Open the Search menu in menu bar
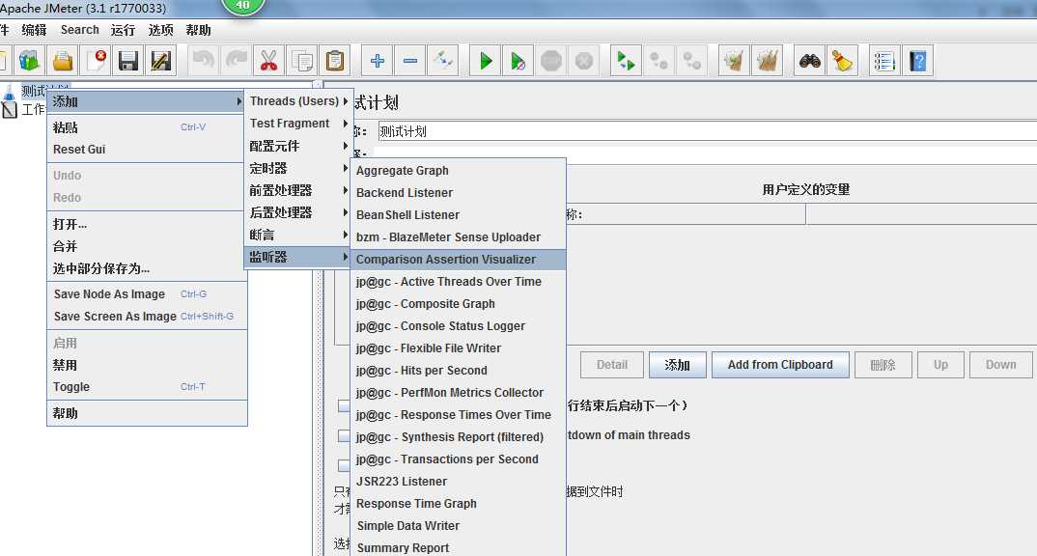This screenshot has width=1037, height=556. pos(80,30)
